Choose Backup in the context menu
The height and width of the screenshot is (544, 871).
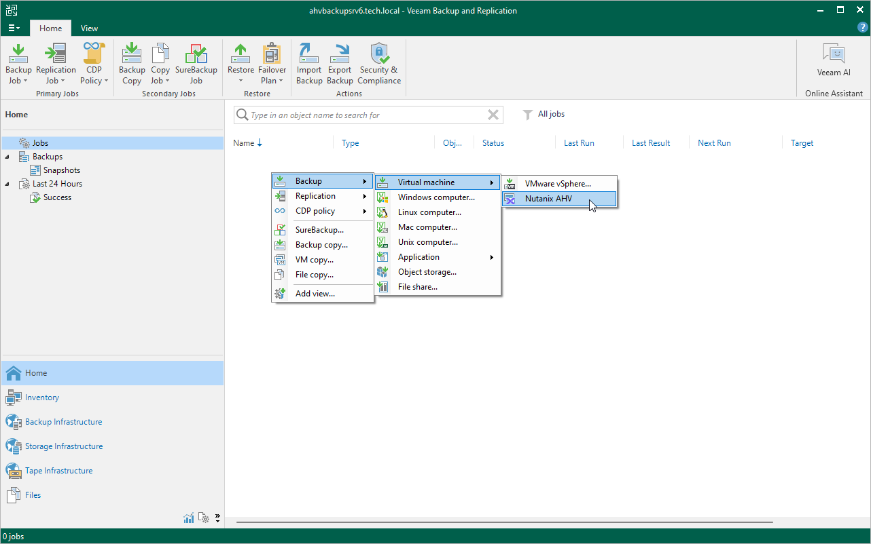[x=323, y=181]
